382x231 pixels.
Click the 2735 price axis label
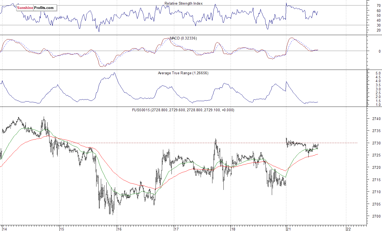coord(377,131)
